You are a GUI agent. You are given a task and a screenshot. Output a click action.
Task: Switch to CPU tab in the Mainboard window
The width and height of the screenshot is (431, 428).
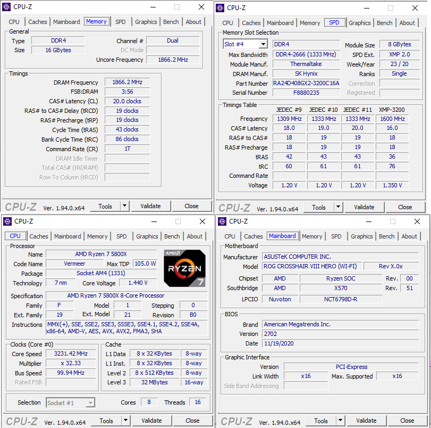point(230,236)
